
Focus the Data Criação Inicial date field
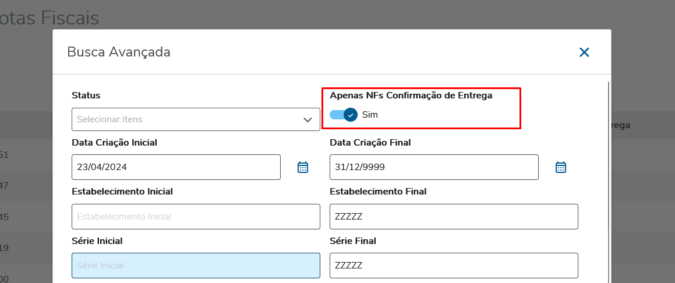click(x=176, y=167)
